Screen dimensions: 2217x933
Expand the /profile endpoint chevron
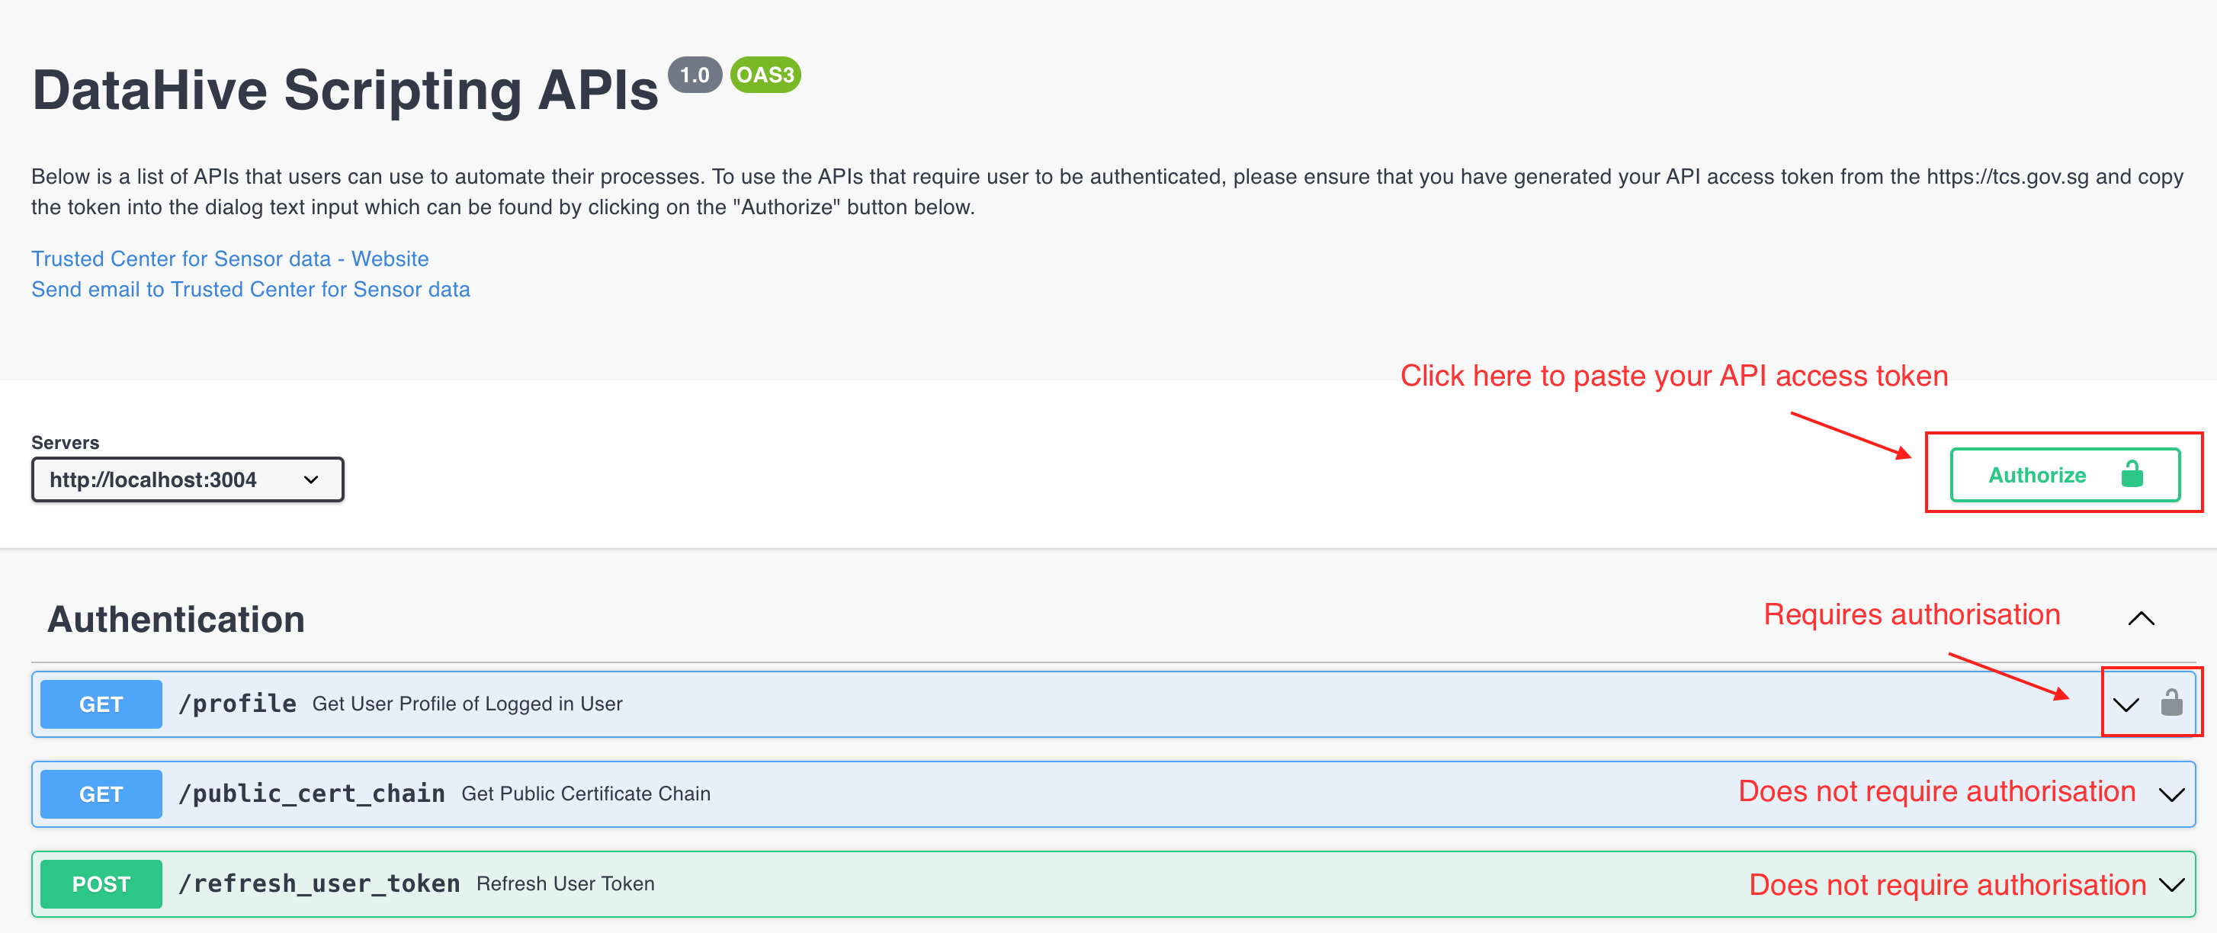pos(2125,705)
